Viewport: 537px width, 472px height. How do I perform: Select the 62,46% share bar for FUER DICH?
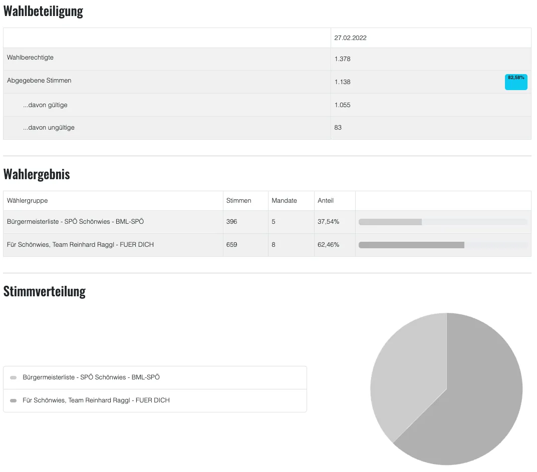[443, 245]
